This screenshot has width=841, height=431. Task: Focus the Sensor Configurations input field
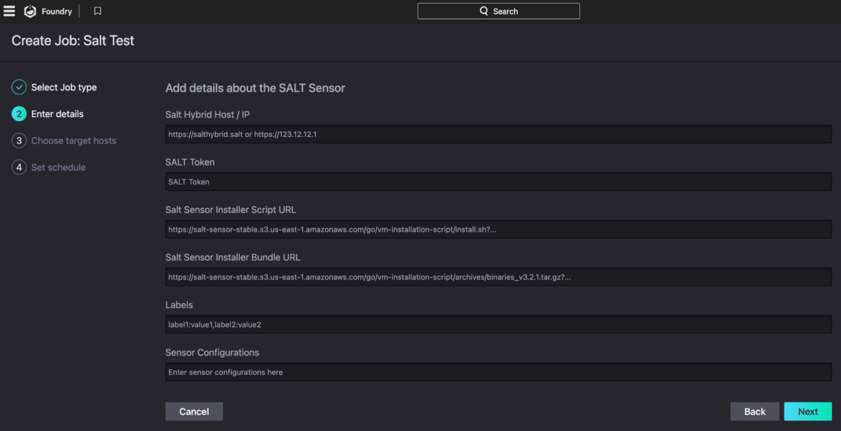pos(498,372)
